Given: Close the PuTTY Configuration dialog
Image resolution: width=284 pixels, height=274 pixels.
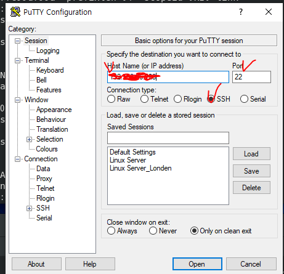Looking at the screenshot, I should point(269,12).
